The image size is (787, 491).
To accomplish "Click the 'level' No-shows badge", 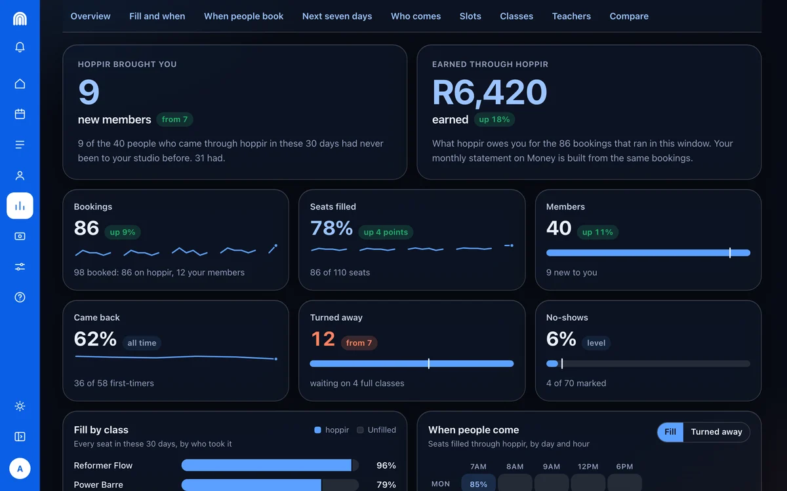I will pyautogui.click(x=596, y=342).
